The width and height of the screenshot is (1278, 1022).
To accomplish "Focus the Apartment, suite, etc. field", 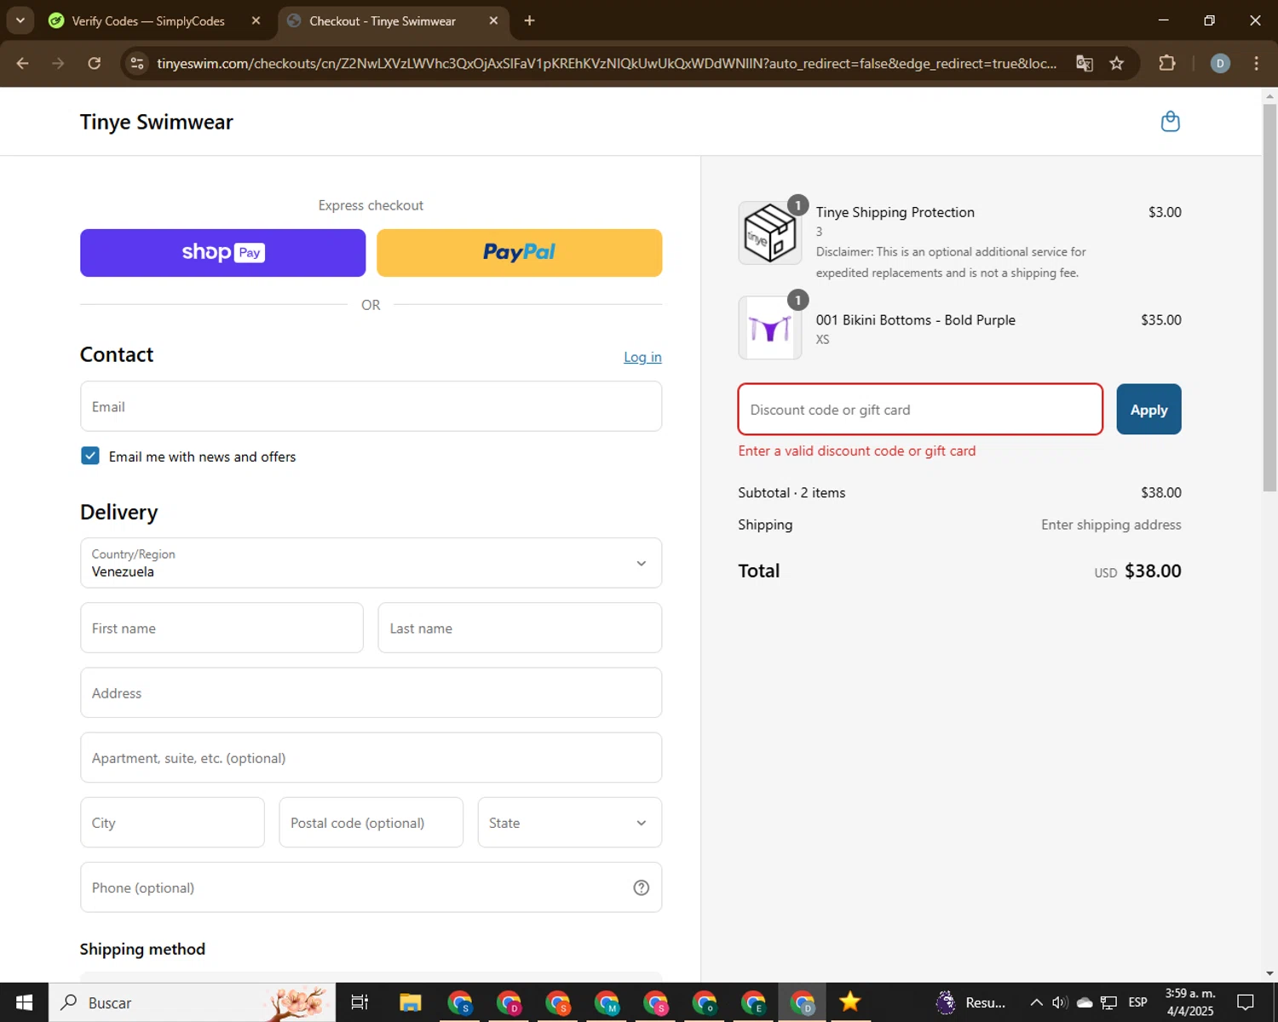I will click(371, 757).
